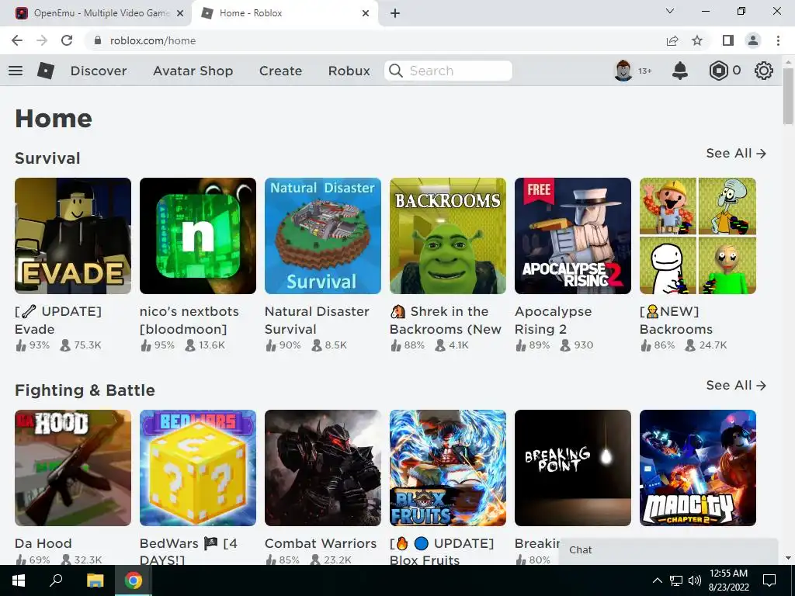Open the Windows notification center
795x596 pixels.
pos(769,580)
